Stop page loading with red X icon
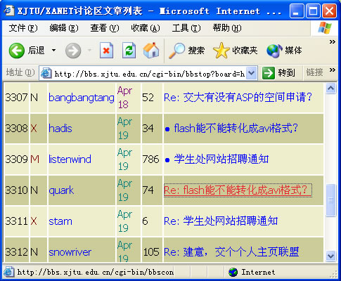This screenshot has width=341, height=281. coord(106,50)
